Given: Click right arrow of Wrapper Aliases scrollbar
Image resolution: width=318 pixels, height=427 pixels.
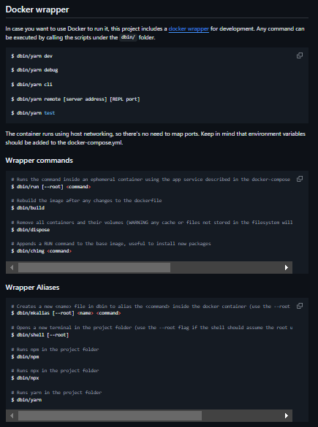Looking at the screenshot, I should tap(286, 415).
